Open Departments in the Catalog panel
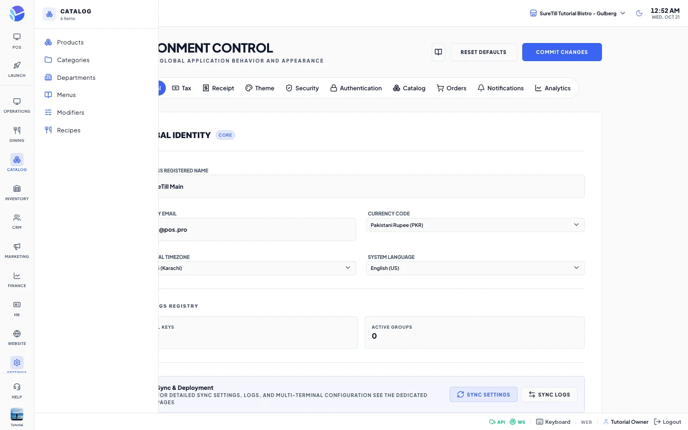Viewport: 688px width, 430px height. [x=97, y=77]
